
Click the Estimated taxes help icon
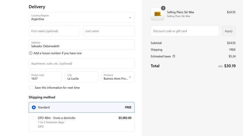pos(174,56)
